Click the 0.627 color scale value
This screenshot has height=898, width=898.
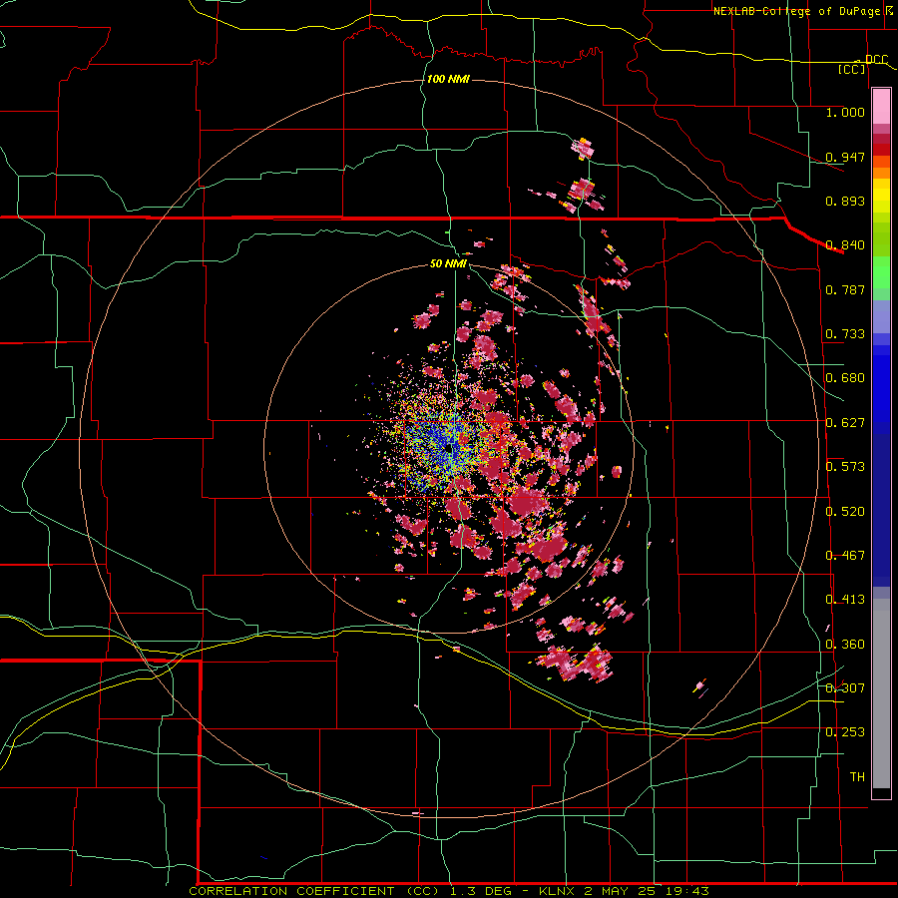[x=845, y=423]
